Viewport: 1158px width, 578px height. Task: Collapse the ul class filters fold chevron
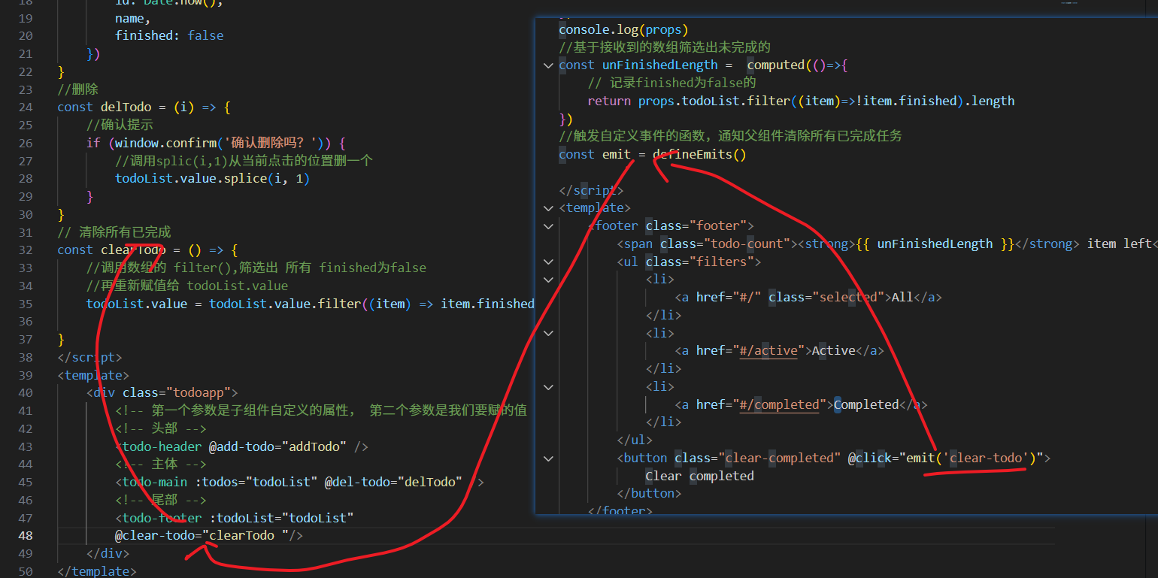point(548,262)
